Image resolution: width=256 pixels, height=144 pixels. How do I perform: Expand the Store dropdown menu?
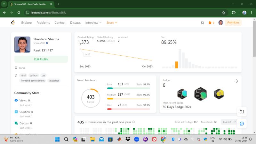[112, 22]
